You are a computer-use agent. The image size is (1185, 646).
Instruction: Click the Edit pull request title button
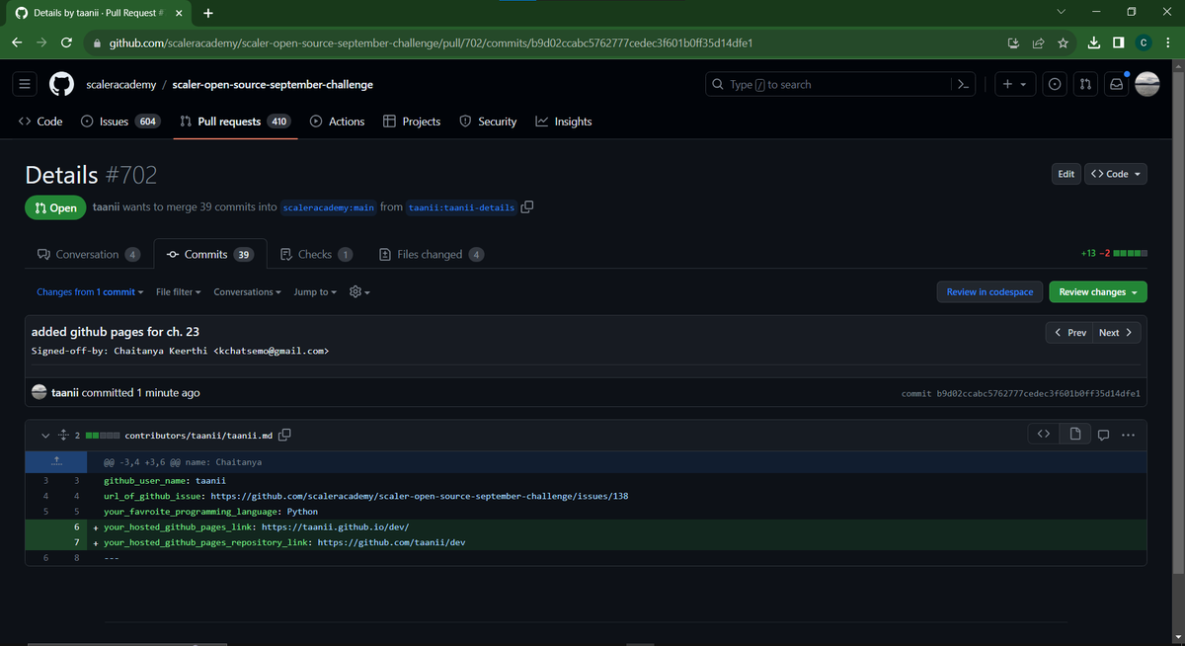1066,174
